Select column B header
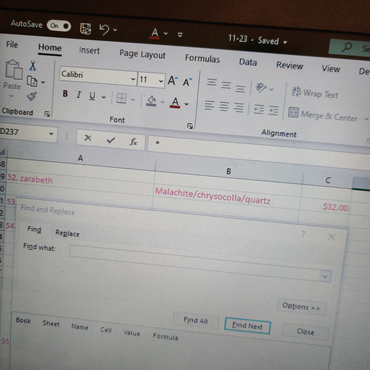Image resolution: width=370 pixels, height=370 pixels. pyautogui.click(x=228, y=171)
